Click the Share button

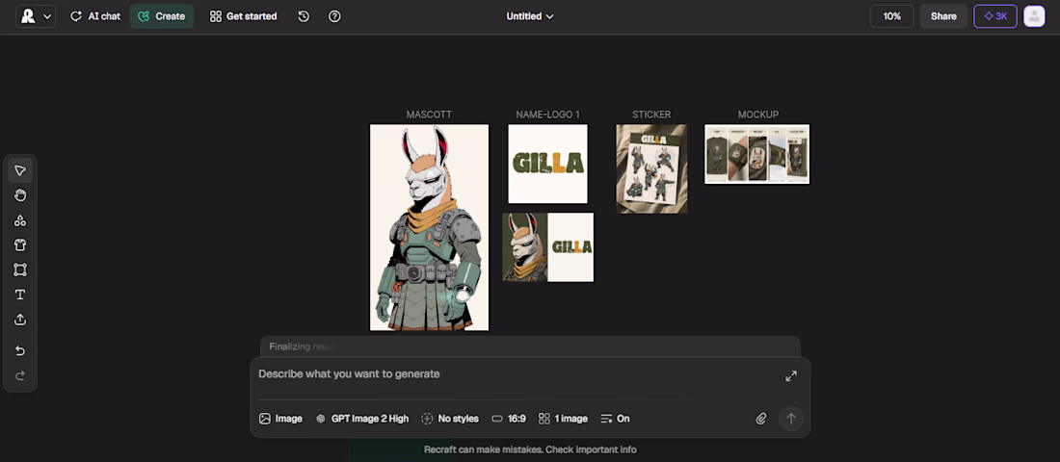pyautogui.click(x=943, y=16)
